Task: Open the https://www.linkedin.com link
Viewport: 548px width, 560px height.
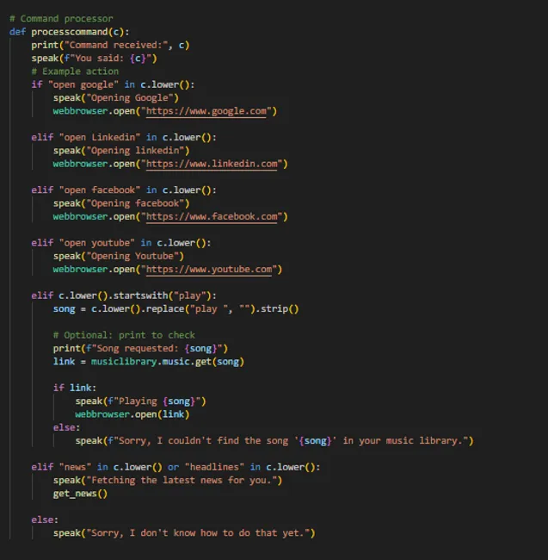Action: [x=216, y=164]
